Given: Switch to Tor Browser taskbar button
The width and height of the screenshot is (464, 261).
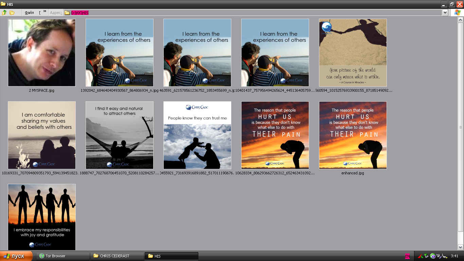Looking at the screenshot, I should pyautogui.click(x=62, y=256).
